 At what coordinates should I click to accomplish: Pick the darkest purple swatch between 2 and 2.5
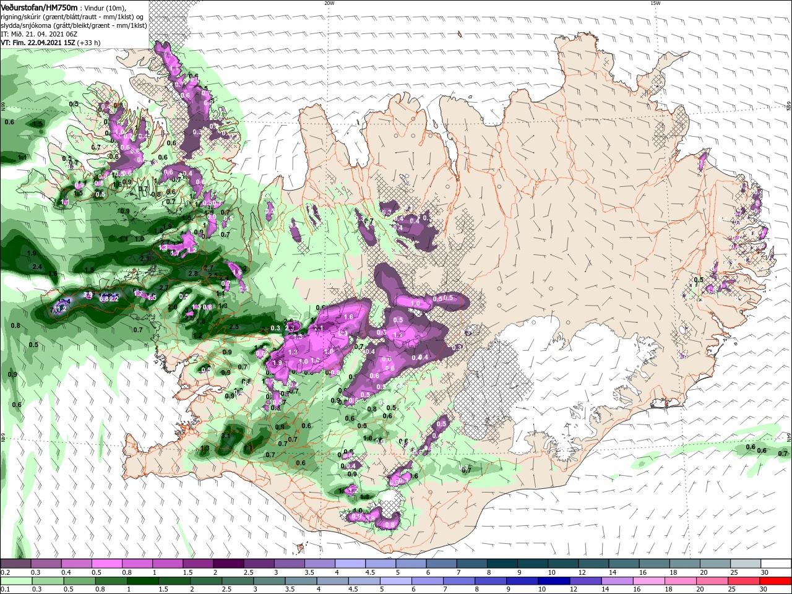click(x=228, y=563)
